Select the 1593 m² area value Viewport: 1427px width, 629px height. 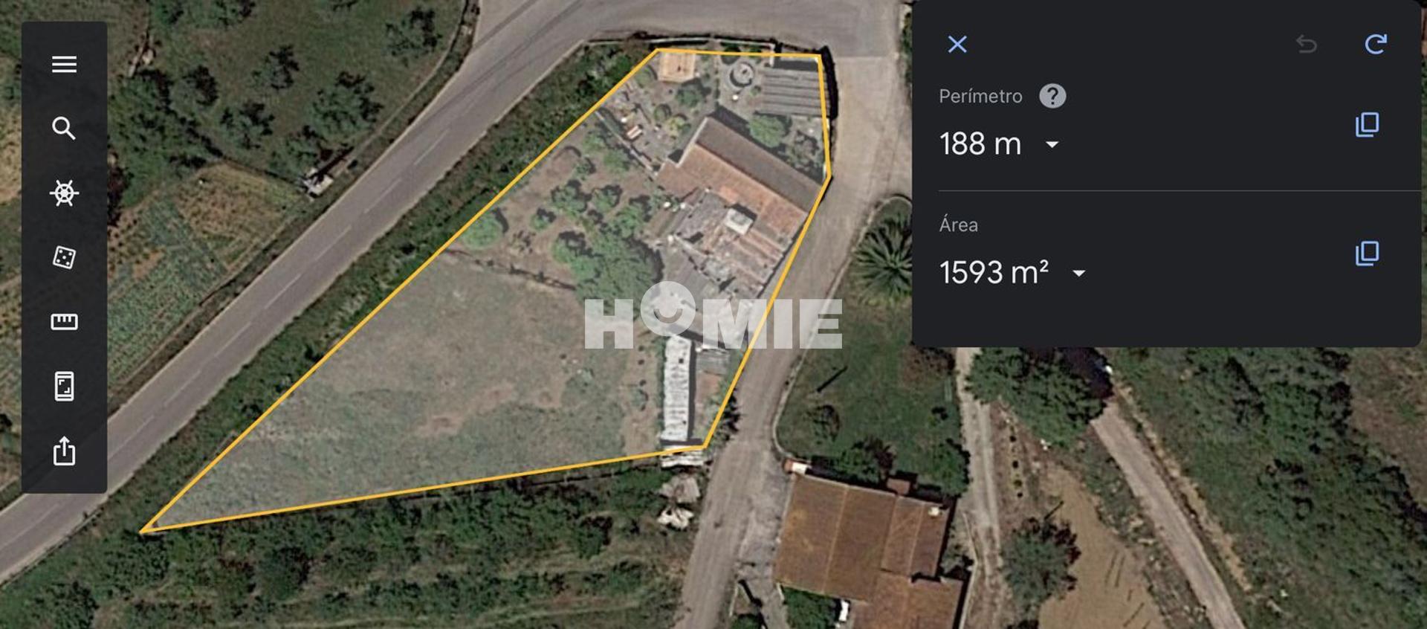(x=994, y=272)
